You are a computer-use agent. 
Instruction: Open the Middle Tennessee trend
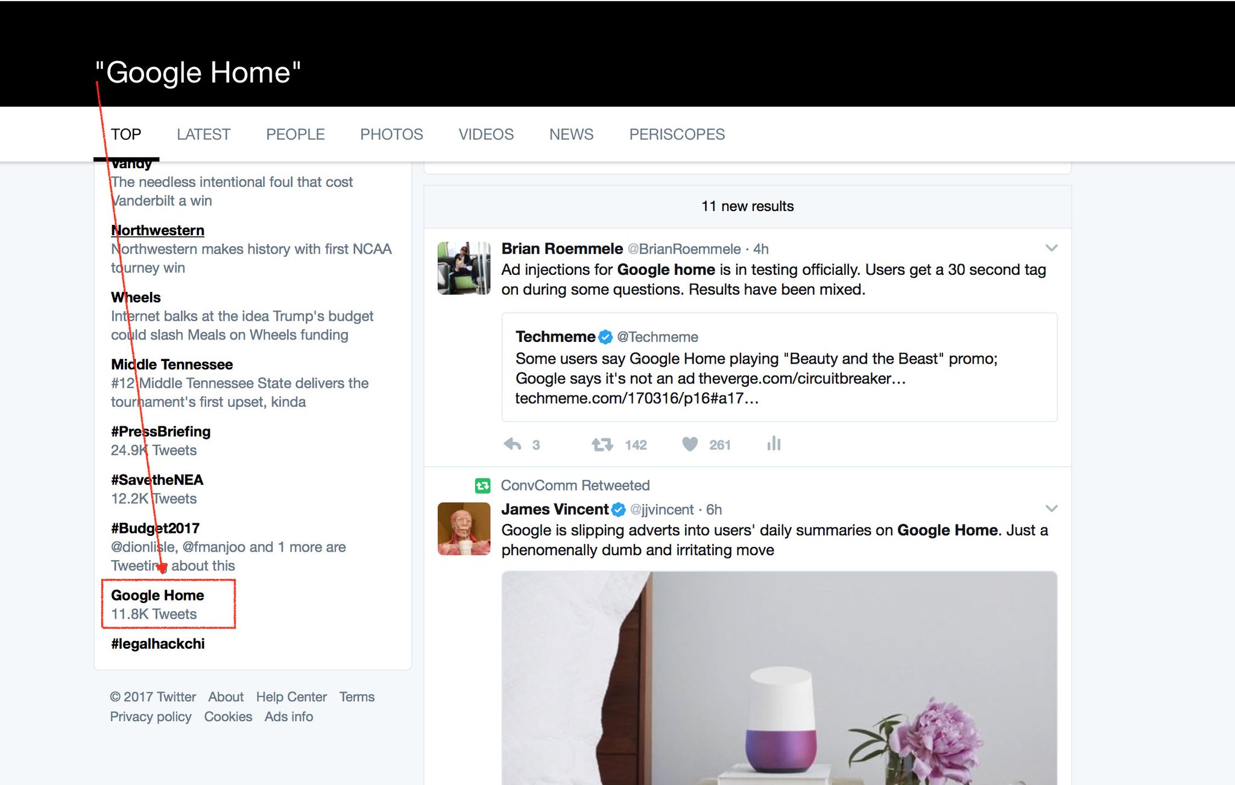coord(172,364)
